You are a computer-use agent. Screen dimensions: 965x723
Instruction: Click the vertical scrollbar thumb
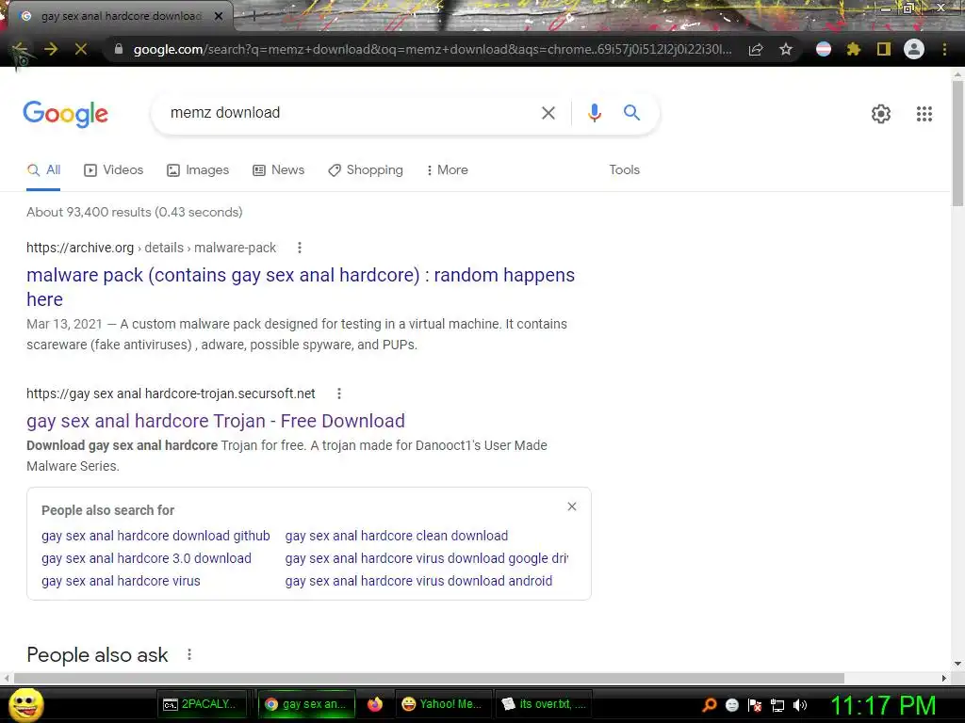click(957, 143)
